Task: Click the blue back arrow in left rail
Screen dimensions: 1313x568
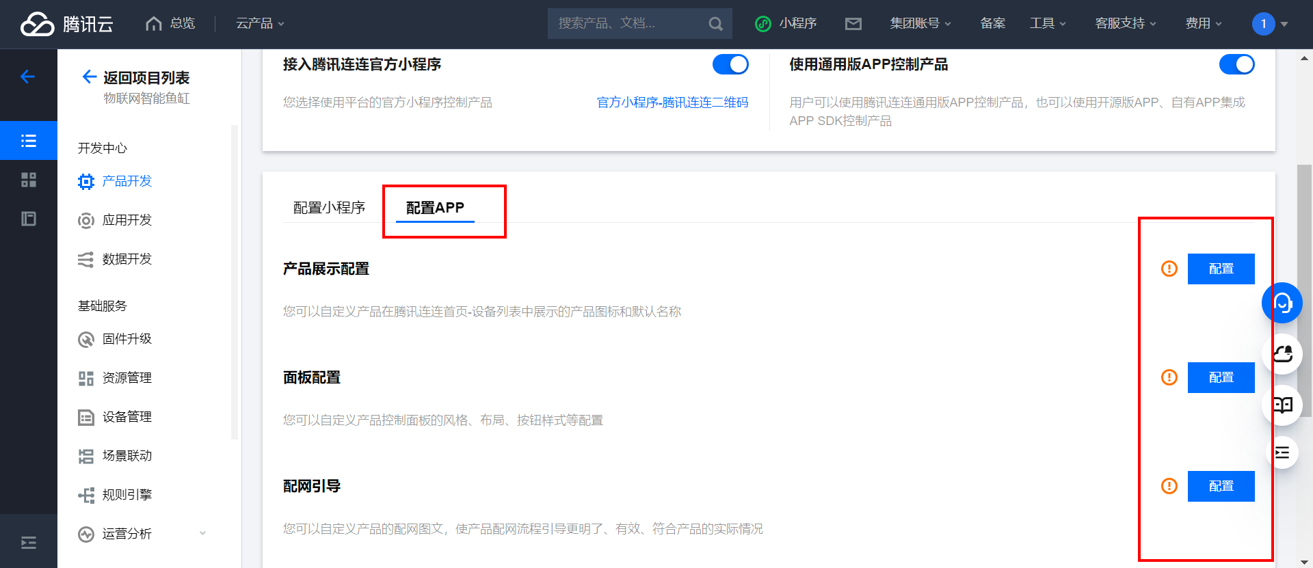Action: 28,77
